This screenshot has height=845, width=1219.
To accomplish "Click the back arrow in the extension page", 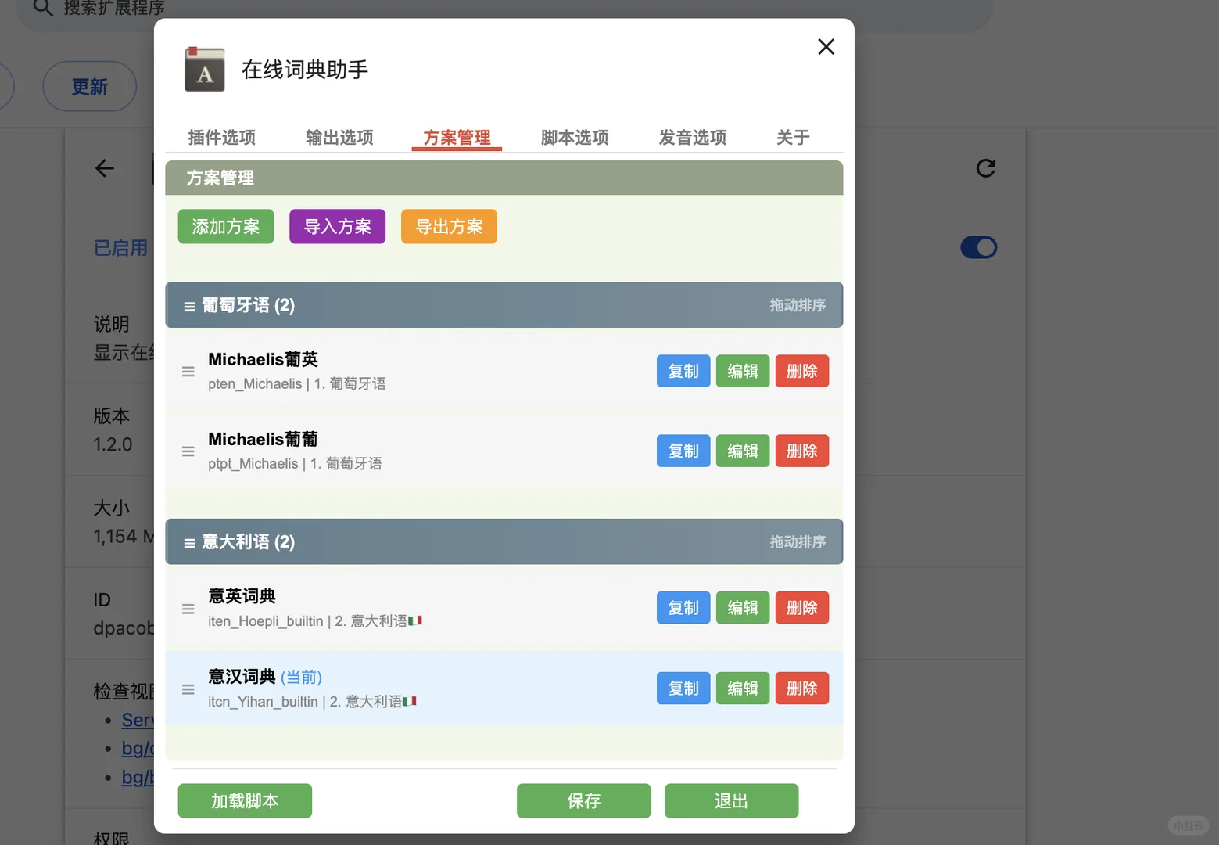I will 104,167.
